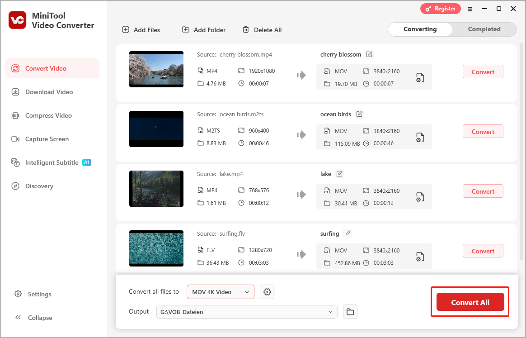This screenshot has width=526, height=338.
Task: Rename cherry blossom using the pencil icon
Action: click(x=369, y=54)
